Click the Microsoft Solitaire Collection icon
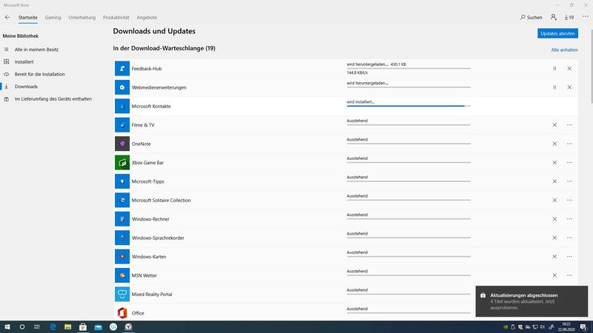 point(122,200)
